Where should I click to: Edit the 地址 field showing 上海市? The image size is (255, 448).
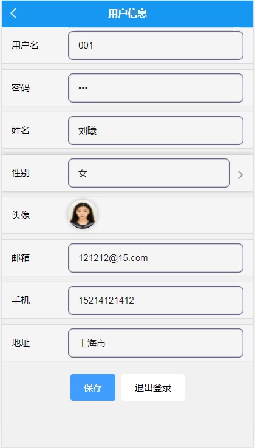[155, 343]
